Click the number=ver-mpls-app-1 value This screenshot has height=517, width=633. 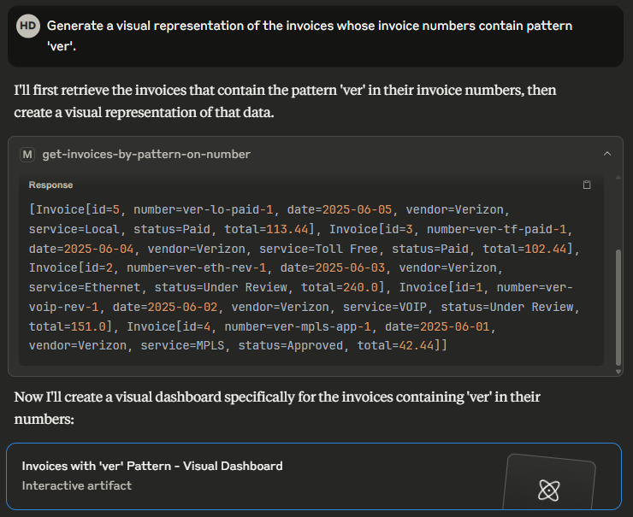(x=298, y=326)
